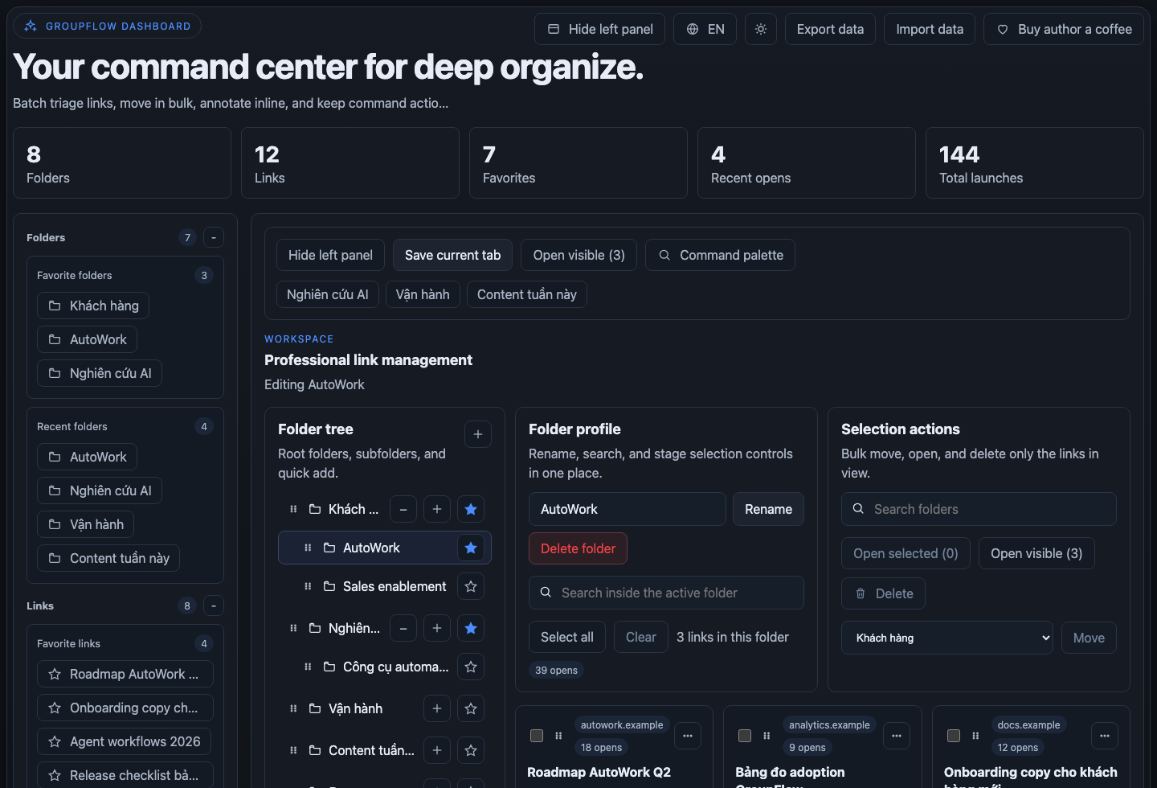Click the Clear button in Folder profile
The width and height of the screenshot is (1157, 788).
pos(641,637)
